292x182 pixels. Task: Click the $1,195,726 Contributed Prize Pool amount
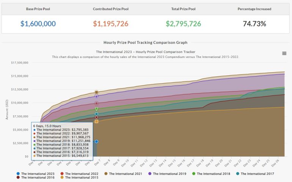coord(110,23)
